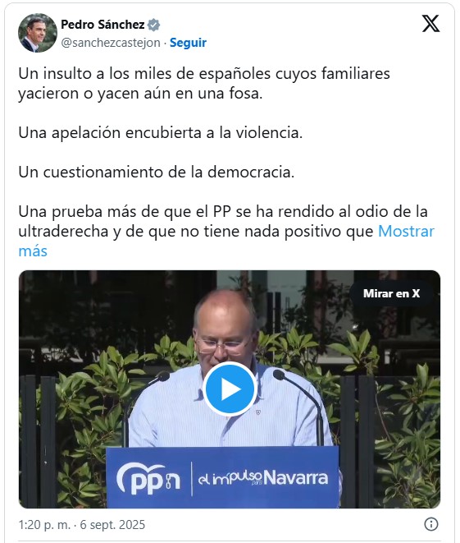
Task: Open the tweet info icon
Action: [x=430, y=524]
